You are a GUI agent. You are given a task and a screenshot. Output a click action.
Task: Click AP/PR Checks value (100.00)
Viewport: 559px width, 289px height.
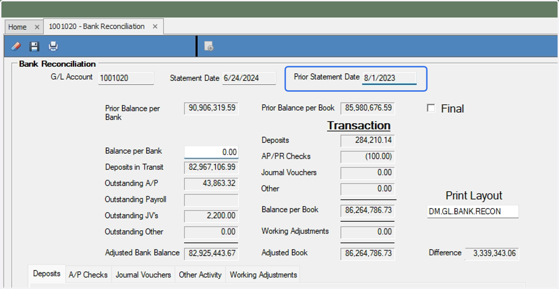click(368, 157)
